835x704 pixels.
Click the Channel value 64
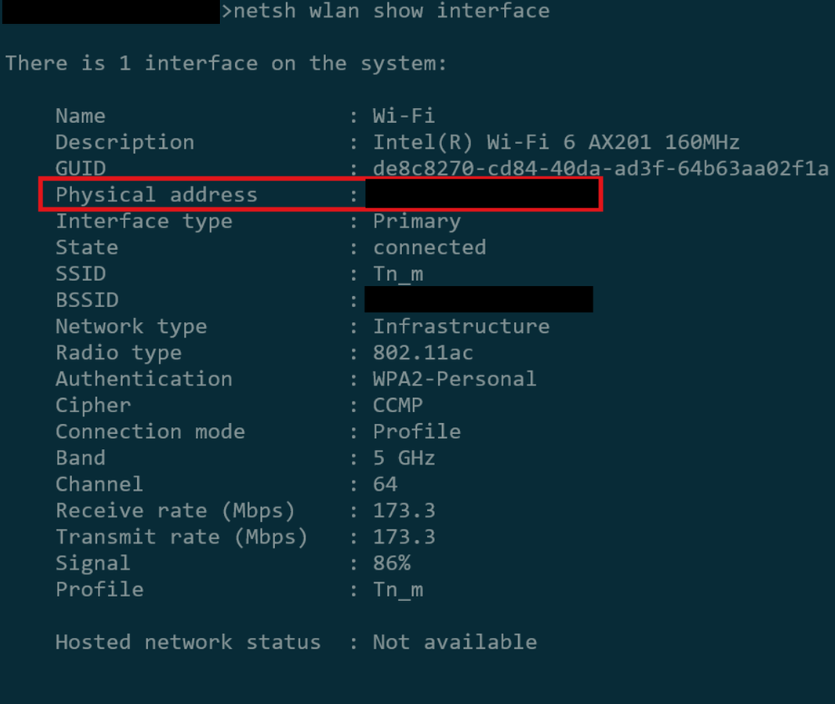pos(385,484)
